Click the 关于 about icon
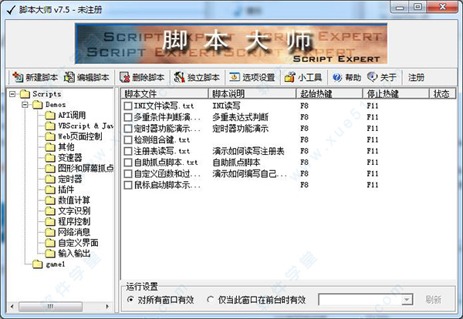 [372, 77]
